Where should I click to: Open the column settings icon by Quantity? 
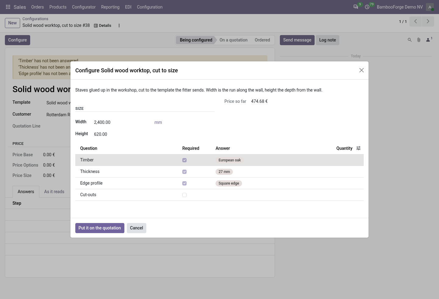tap(359, 148)
